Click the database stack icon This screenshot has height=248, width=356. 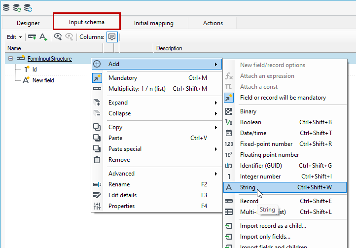6,7
